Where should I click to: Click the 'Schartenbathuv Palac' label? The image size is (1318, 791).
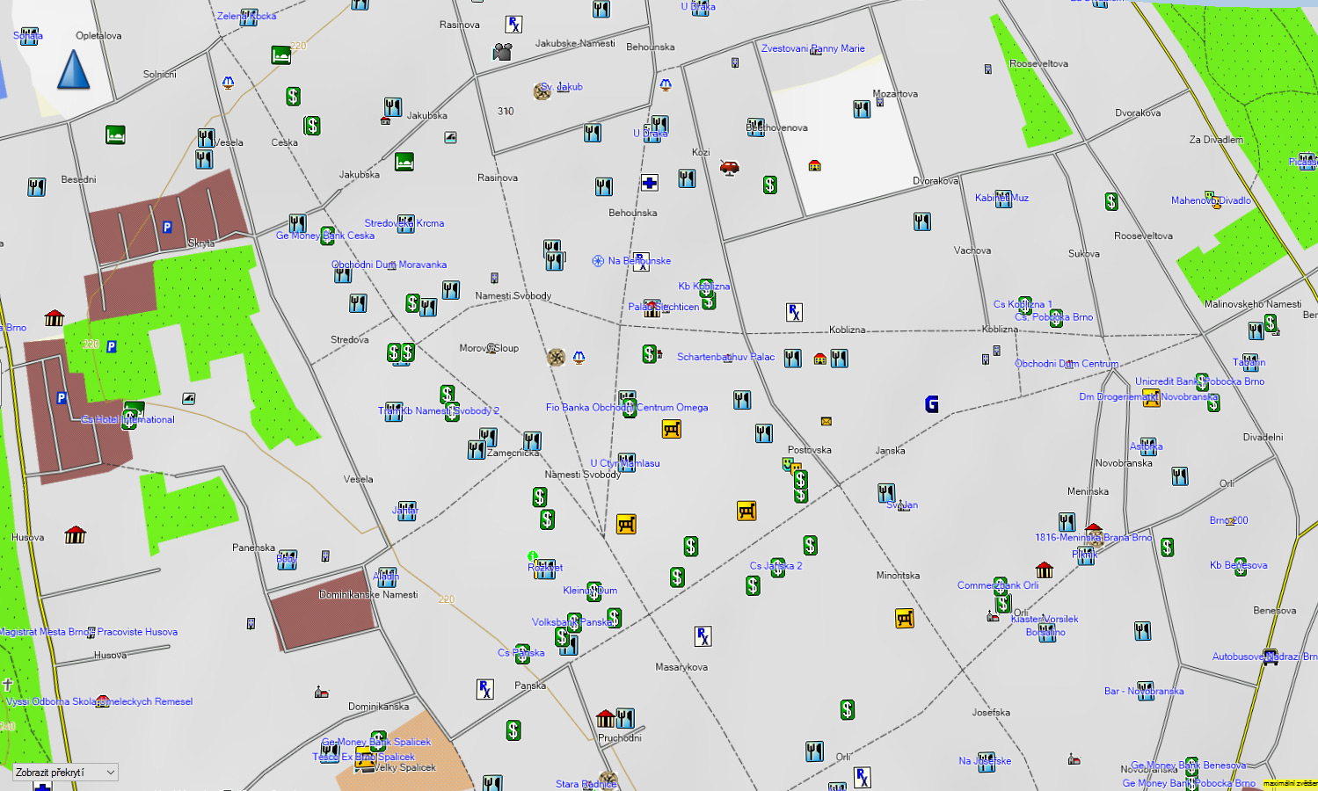click(x=725, y=357)
